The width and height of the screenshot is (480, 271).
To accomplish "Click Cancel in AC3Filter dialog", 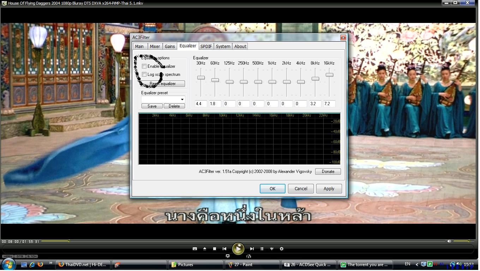I will 301,188.
